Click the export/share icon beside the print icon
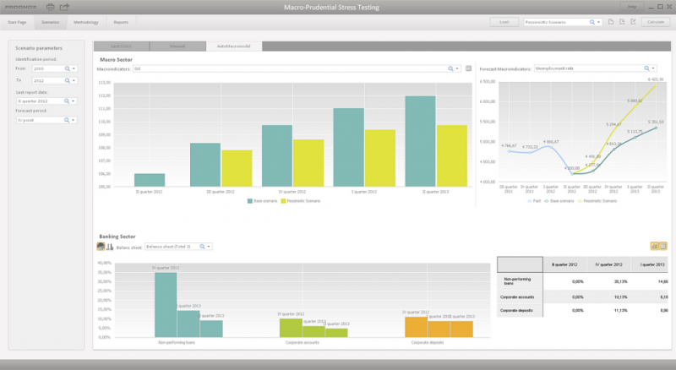Image resolution: width=676 pixels, height=370 pixels. 64,8
